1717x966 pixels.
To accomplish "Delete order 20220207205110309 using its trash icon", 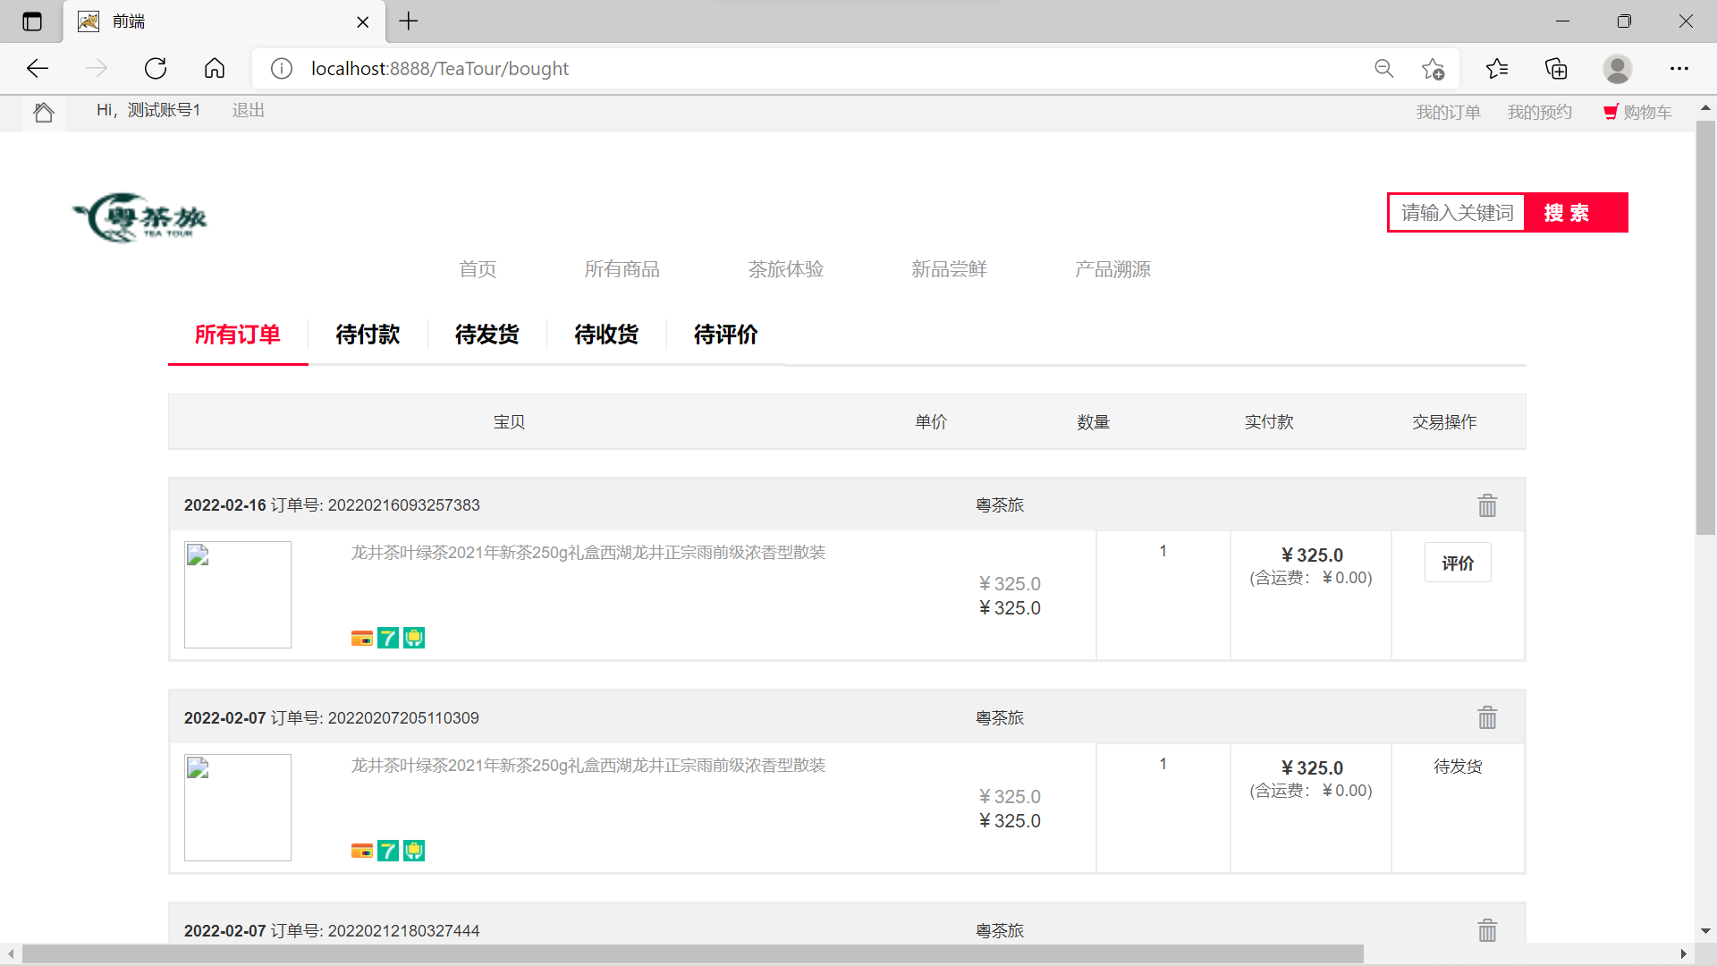I will tap(1486, 717).
